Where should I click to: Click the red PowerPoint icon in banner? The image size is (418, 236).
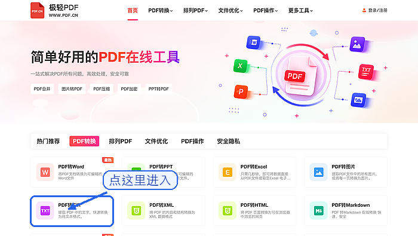pos(241,92)
